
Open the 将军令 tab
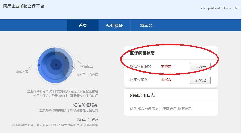pos(146,25)
